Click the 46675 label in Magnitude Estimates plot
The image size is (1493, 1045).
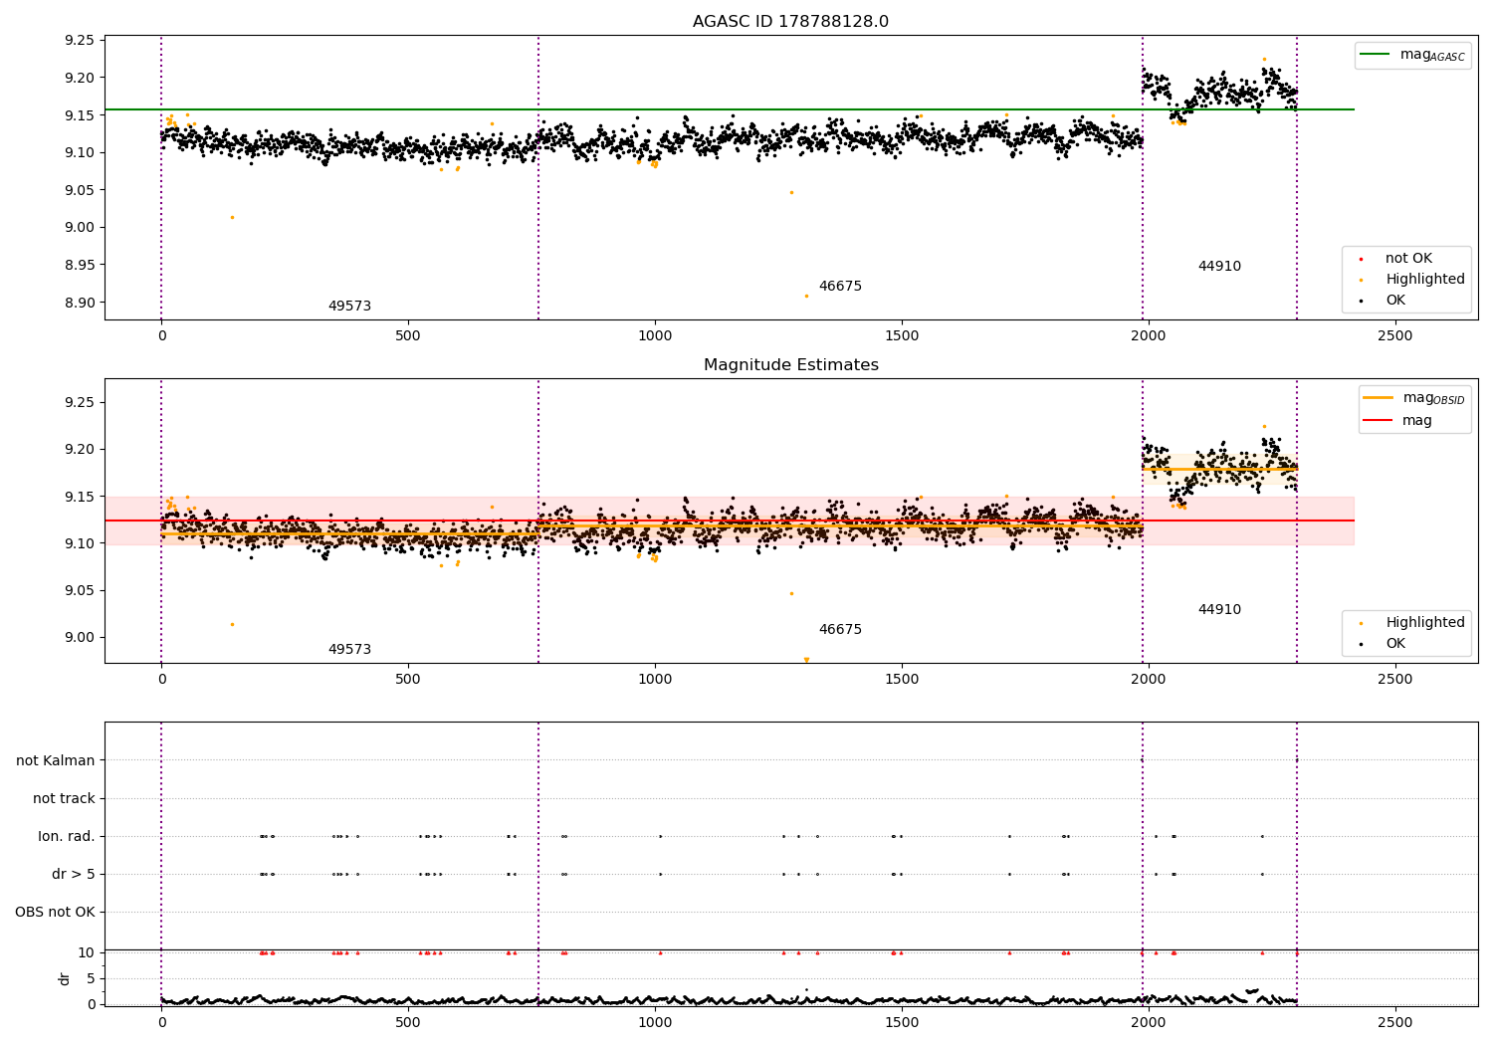840,630
